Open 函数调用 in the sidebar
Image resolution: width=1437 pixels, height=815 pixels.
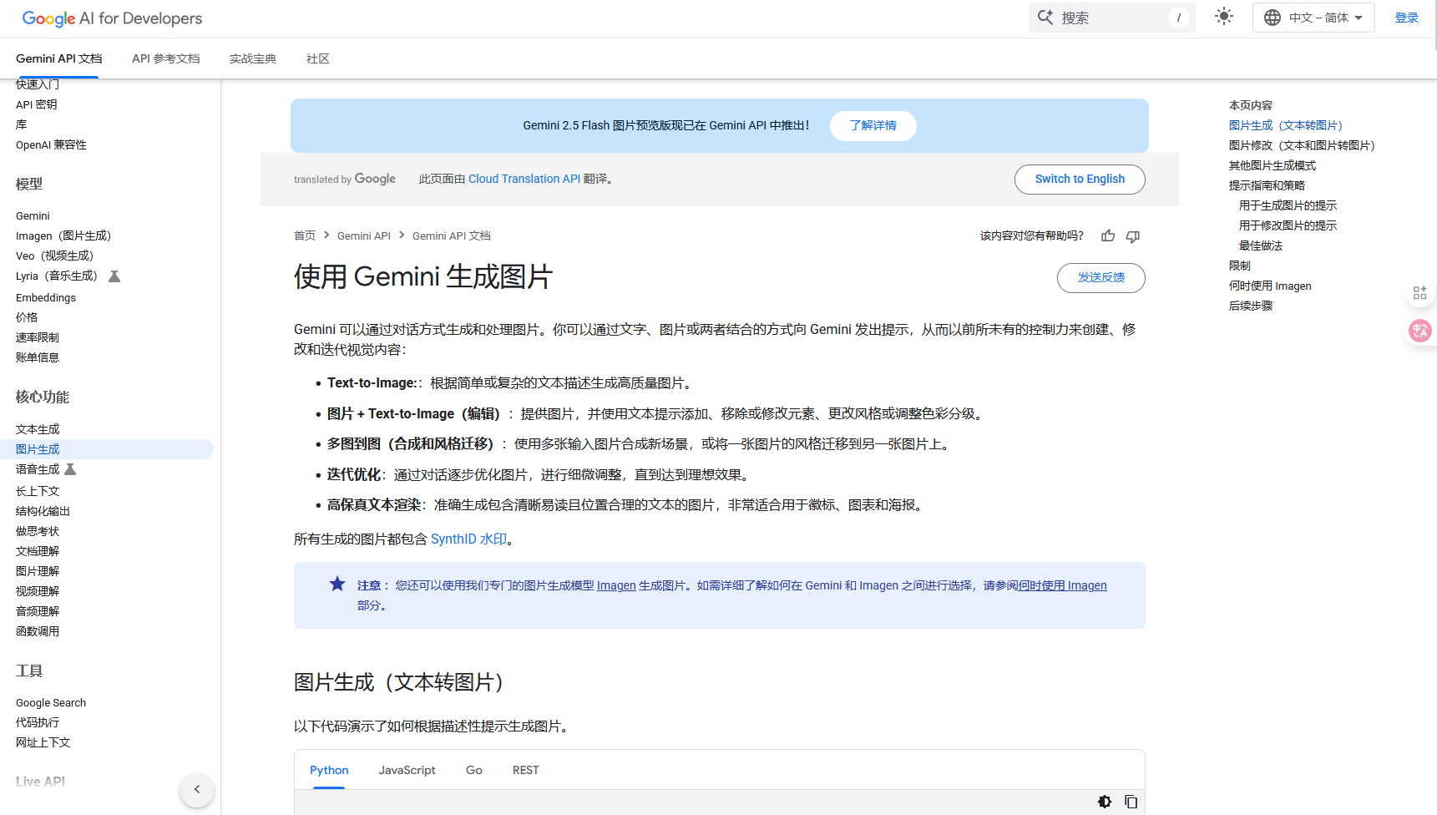pyautogui.click(x=38, y=631)
